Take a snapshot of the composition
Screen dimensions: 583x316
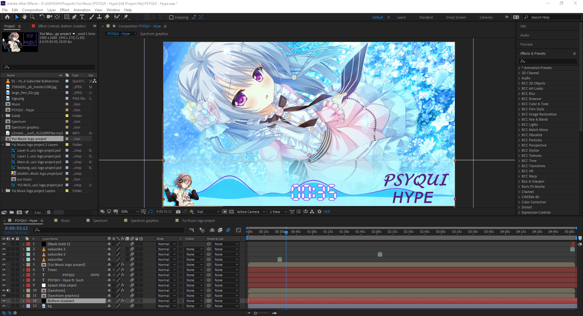point(178,211)
